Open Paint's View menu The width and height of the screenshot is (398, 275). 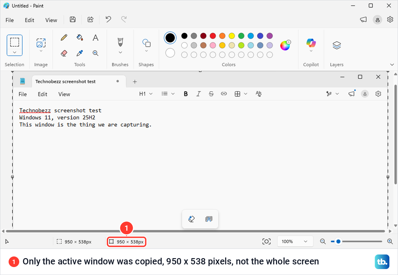click(51, 20)
